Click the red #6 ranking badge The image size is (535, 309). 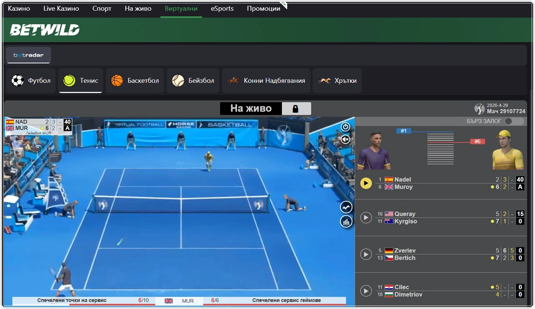coord(478,141)
